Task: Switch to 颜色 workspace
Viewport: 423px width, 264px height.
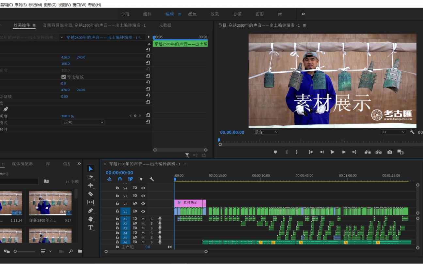Action: (192, 14)
